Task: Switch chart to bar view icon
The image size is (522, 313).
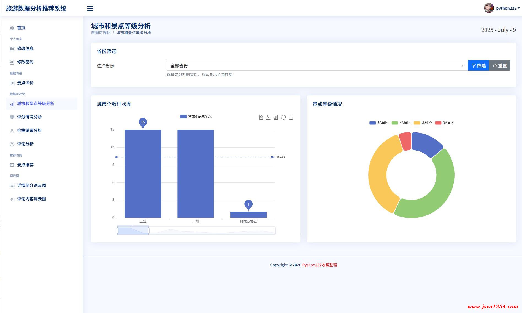Action: [276, 117]
